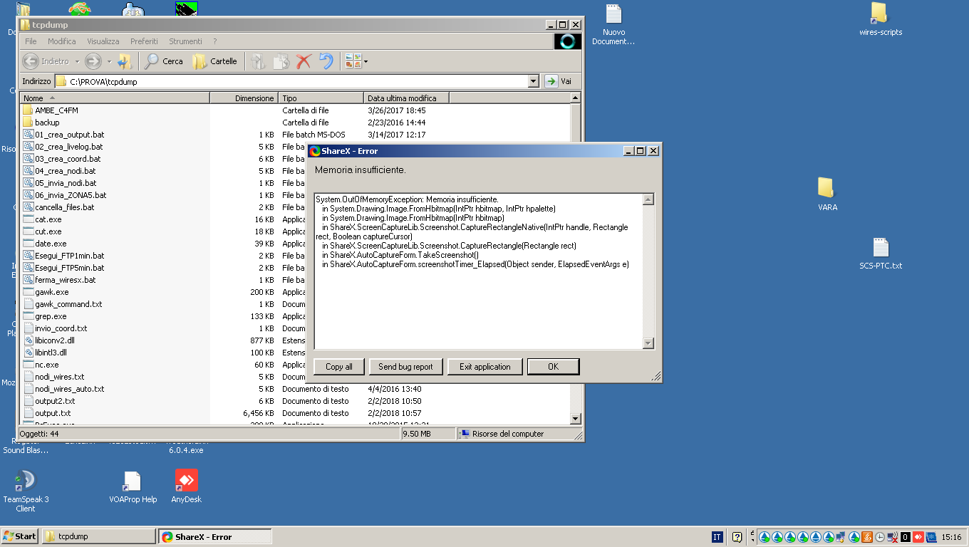Select TeamSpeak 3 Client desktop shortcut
969x547 pixels.
pyautogui.click(x=26, y=491)
